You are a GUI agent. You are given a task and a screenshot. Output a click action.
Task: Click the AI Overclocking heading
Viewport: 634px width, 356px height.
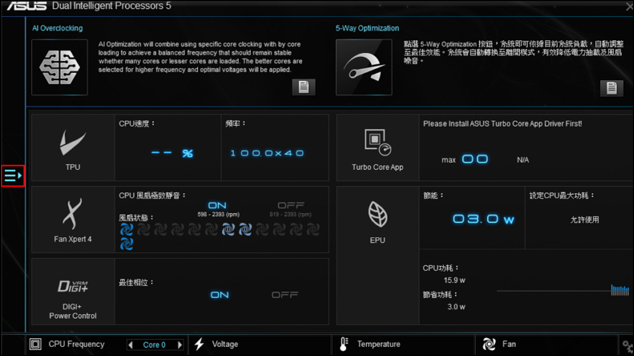click(57, 28)
